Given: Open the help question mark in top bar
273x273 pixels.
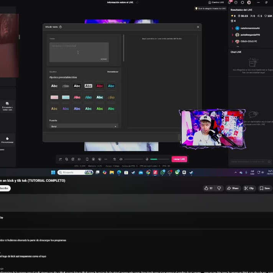Looking at the screenshot, I should pyautogui.click(x=236, y=2).
